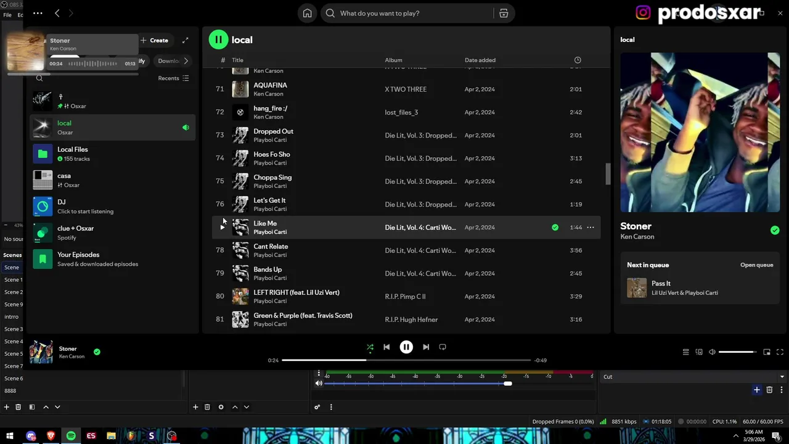
Task: Mute Spotify volume speaker icon
Action: [712, 352]
